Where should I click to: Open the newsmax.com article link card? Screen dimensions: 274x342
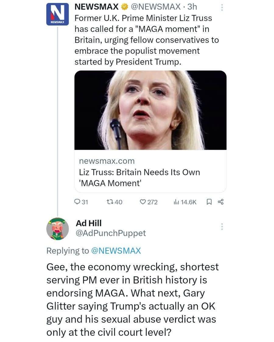[150, 132]
